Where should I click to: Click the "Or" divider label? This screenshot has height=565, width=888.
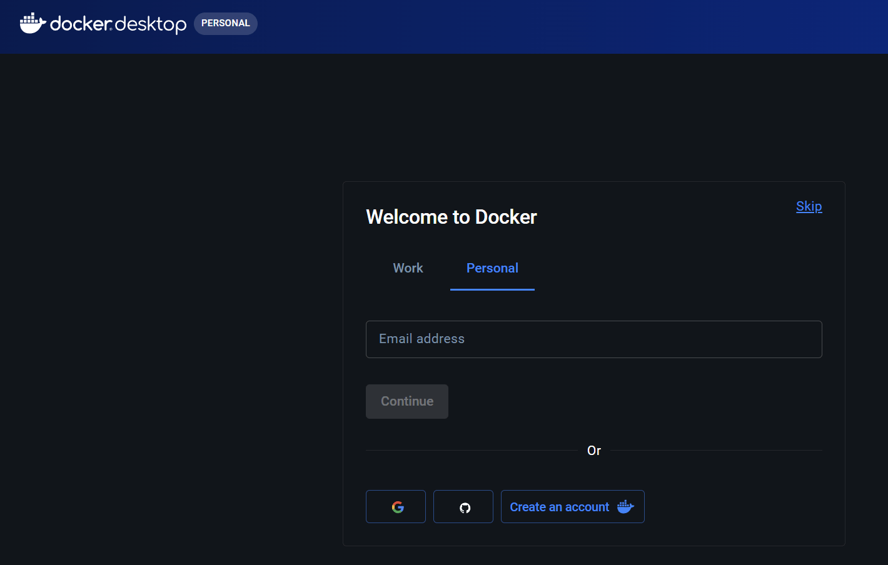[594, 451]
